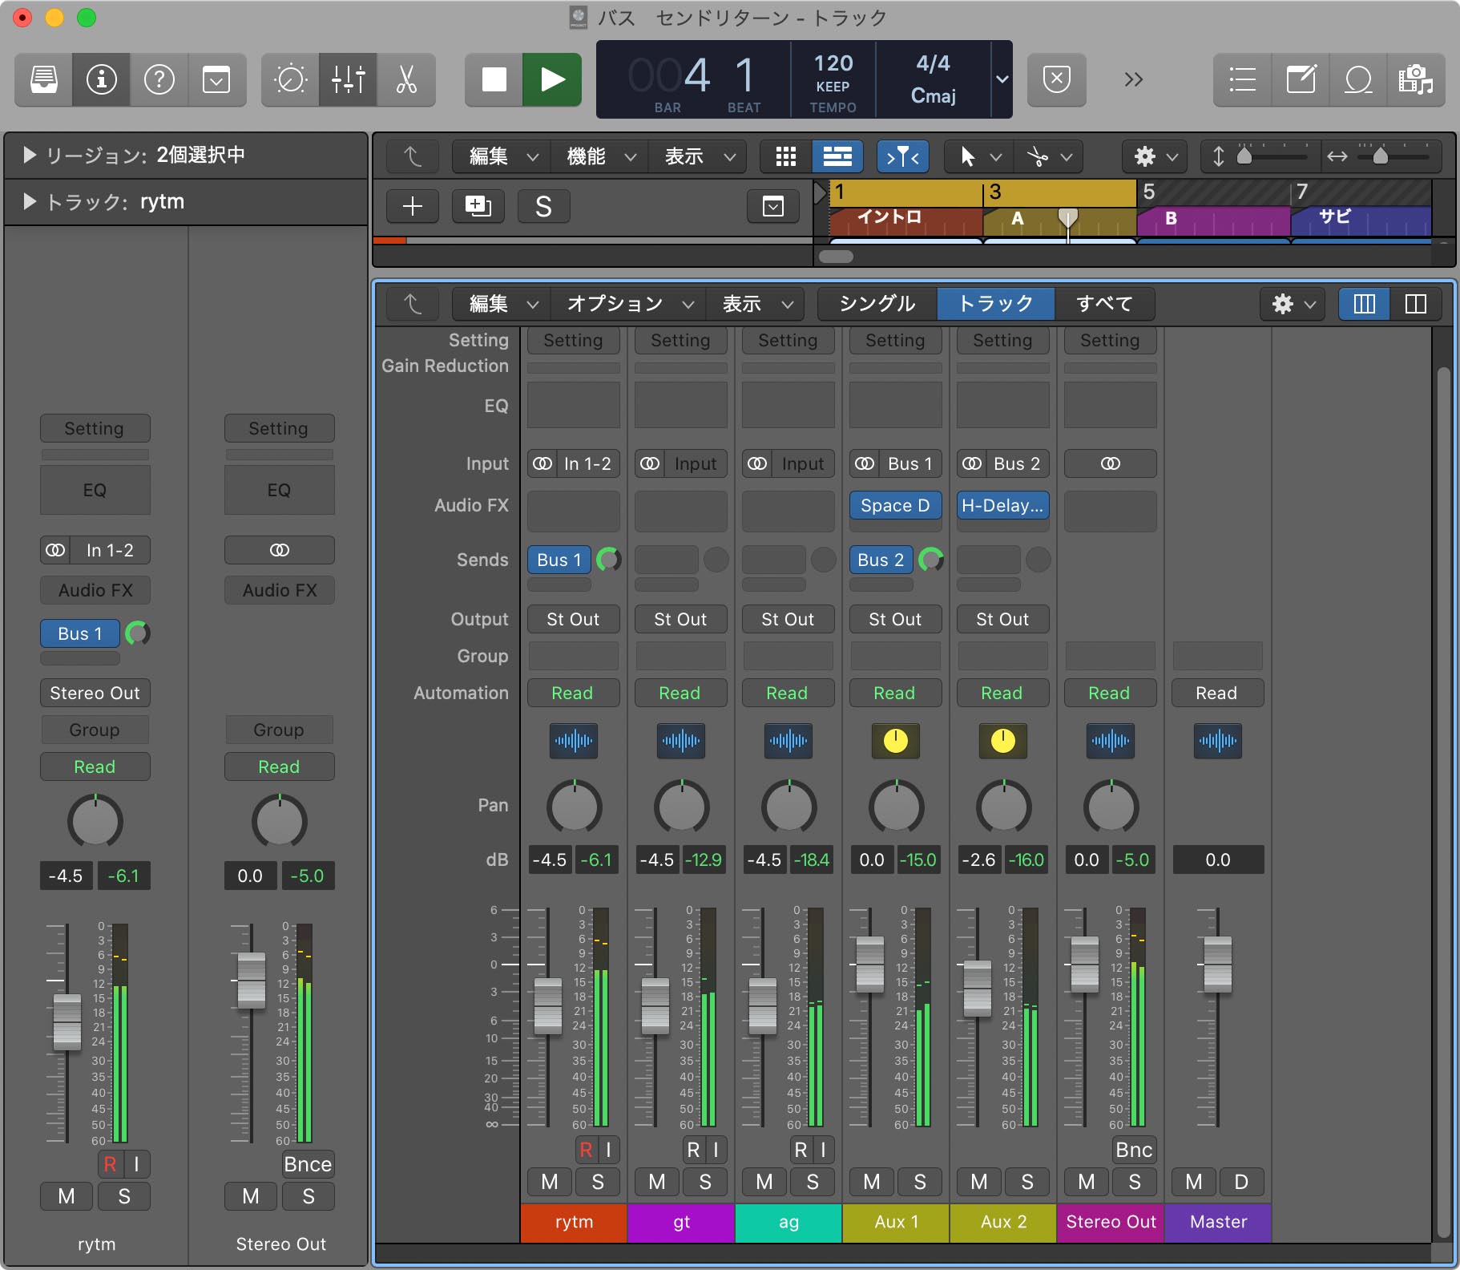1460x1270 pixels.
Task: Open the Note Pad icon
Action: [1301, 79]
